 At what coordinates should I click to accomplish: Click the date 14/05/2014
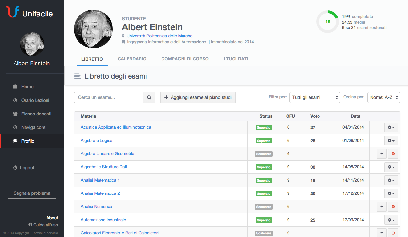click(x=353, y=167)
